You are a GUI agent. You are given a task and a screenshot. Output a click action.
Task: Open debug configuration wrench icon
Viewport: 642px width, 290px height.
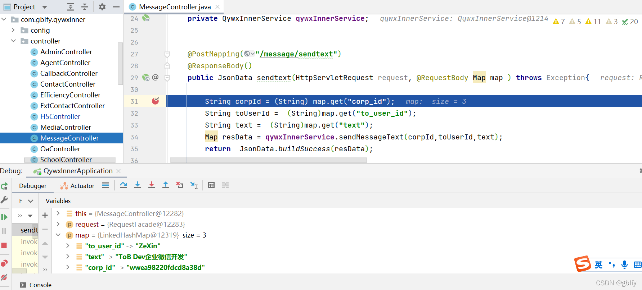(4, 199)
